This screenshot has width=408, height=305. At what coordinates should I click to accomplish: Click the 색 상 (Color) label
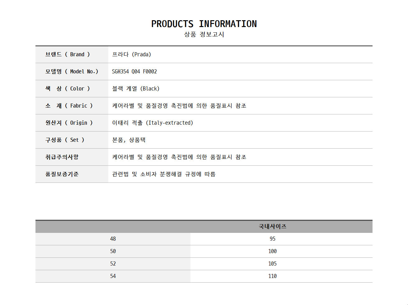[68, 89]
